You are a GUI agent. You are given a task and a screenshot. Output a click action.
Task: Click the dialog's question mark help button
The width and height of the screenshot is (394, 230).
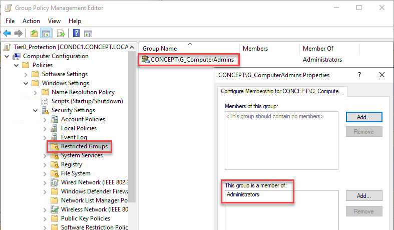(x=359, y=75)
